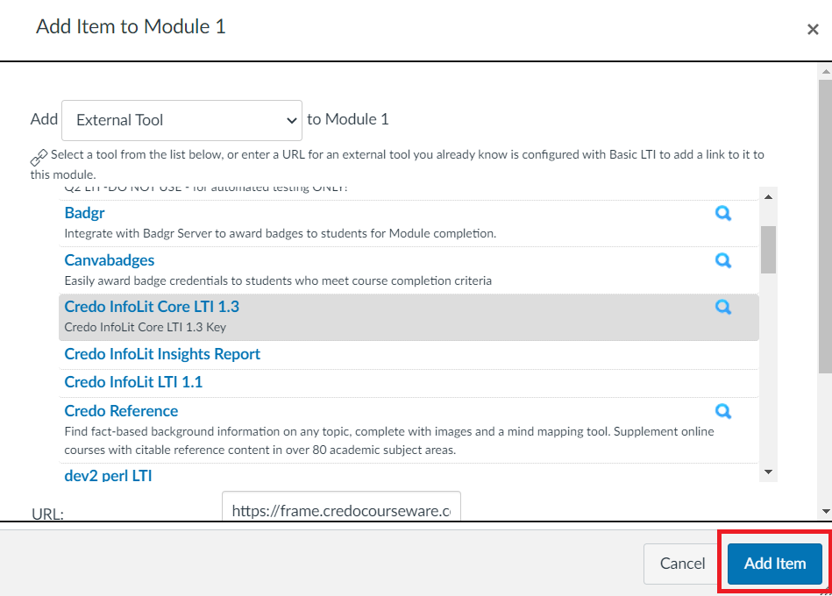Screen dimensions: 832x596
Task: Select the Canvabadges tool link
Action: pyautogui.click(x=110, y=260)
